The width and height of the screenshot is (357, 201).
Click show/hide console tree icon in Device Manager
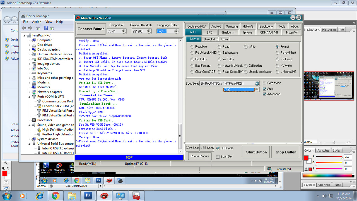click(x=38, y=28)
